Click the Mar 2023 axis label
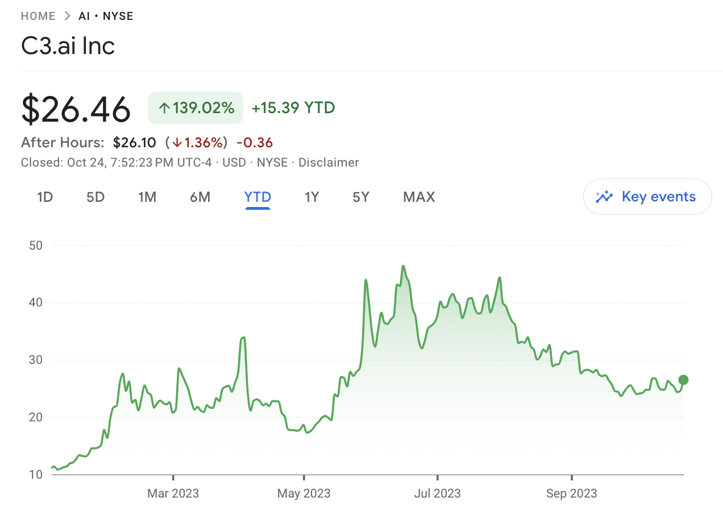The image size is (723, 522). (173, 493)
